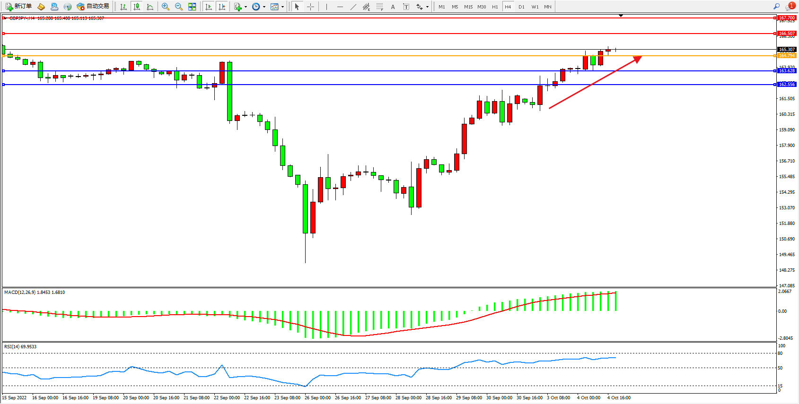Select the orange horizontal line at 164.794
The height and width of the screenshot is (404, 799).
[378, 56]
